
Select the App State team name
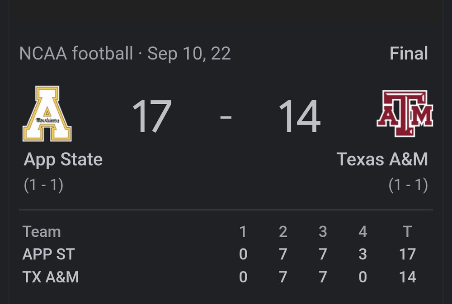pyautogui.click(x=63, y=160)
